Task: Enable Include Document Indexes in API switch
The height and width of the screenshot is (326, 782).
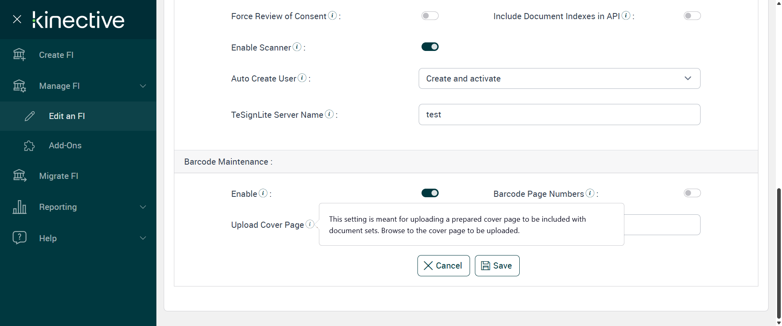Action: [692, 16]
